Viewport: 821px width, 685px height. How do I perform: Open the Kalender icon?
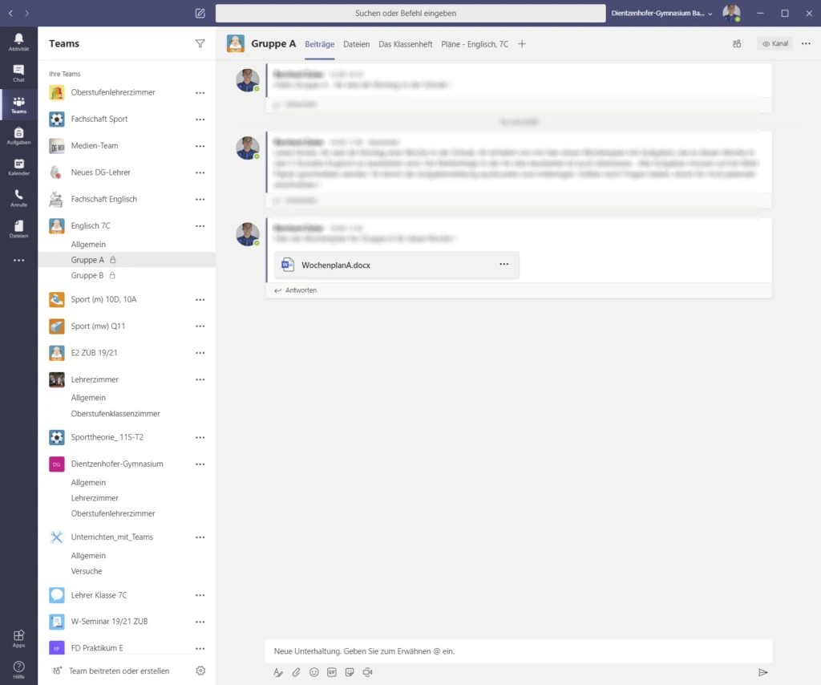(18, 166)
